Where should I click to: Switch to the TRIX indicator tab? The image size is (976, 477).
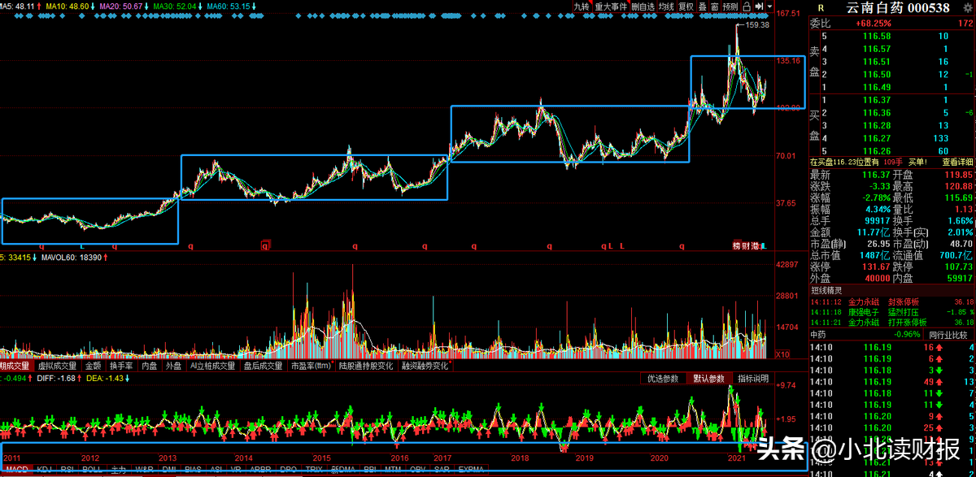(x=314, y=470)
